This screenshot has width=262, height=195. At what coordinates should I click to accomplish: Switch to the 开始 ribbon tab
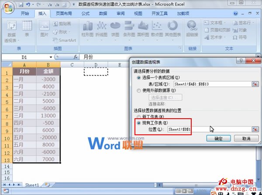pyautogui.click(x=25, y=14)
